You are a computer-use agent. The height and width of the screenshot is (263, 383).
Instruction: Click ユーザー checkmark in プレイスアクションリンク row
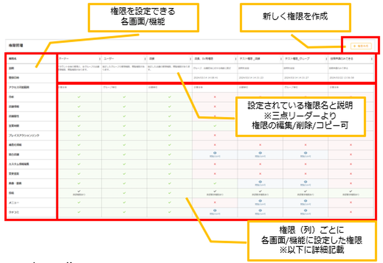click(x=124, y=134)
